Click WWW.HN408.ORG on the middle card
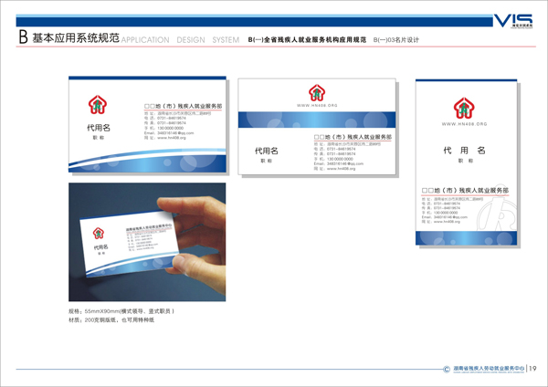548x387 pixels. point(314,106)
